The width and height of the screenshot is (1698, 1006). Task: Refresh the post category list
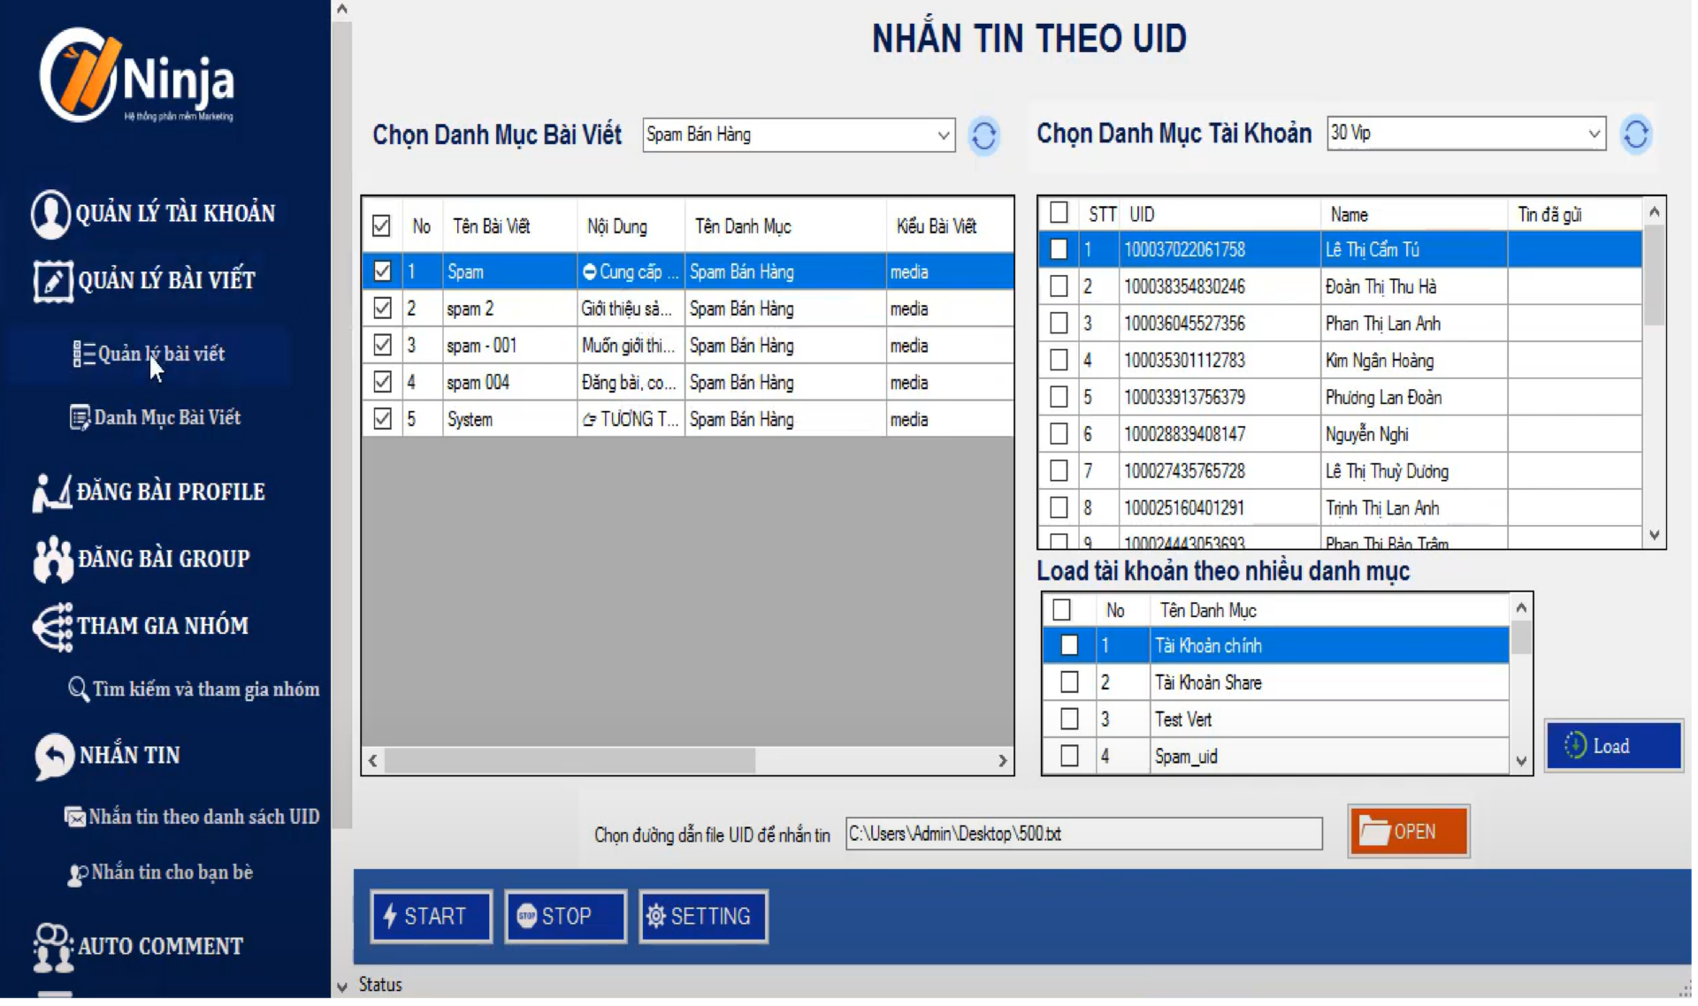[x=986, y=136]
